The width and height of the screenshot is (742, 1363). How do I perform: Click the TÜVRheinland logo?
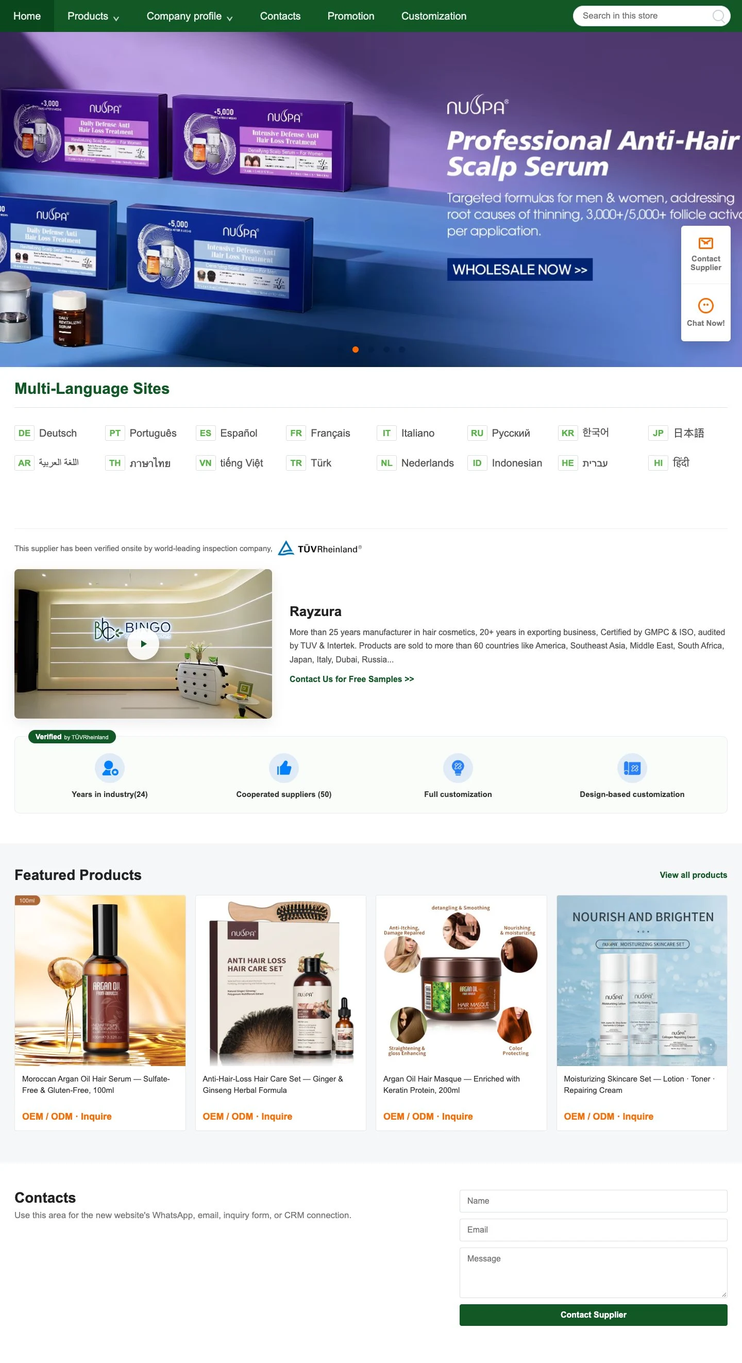point(320,548)
